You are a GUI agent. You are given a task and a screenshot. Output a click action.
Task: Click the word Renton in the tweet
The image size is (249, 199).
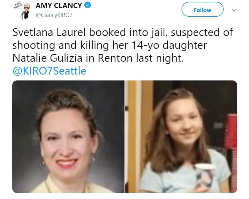(115, 58)
